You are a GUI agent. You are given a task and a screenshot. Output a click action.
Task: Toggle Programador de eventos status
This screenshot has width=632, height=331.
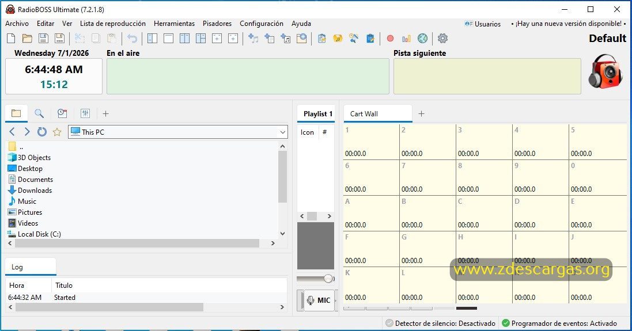click(x=559, y=324)
